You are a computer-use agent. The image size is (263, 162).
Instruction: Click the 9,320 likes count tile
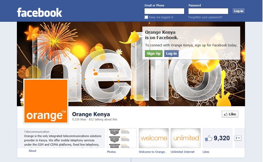217,138
